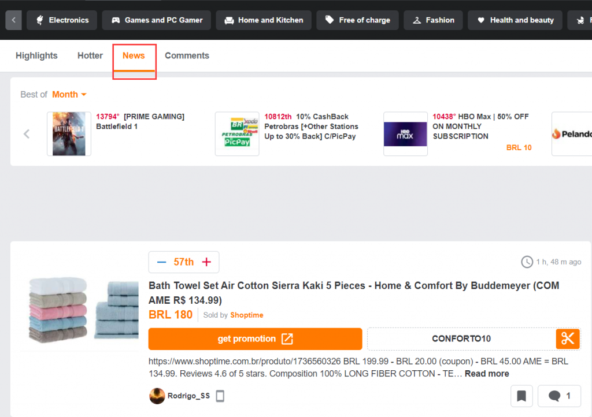592x417 pixels.
Task: Expand description with Read more
Action: (x=487, y=374)
